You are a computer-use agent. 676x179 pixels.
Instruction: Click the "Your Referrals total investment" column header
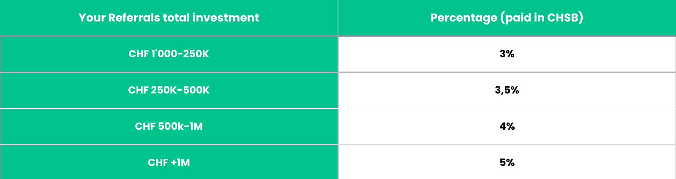(169, 18)
